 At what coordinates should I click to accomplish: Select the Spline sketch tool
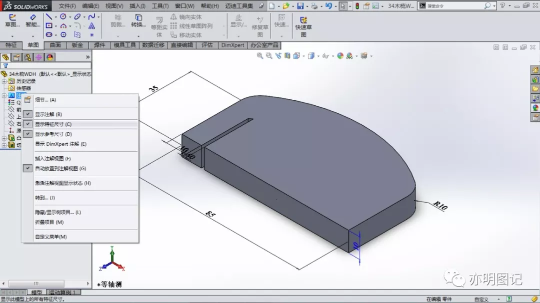[91, 16]
